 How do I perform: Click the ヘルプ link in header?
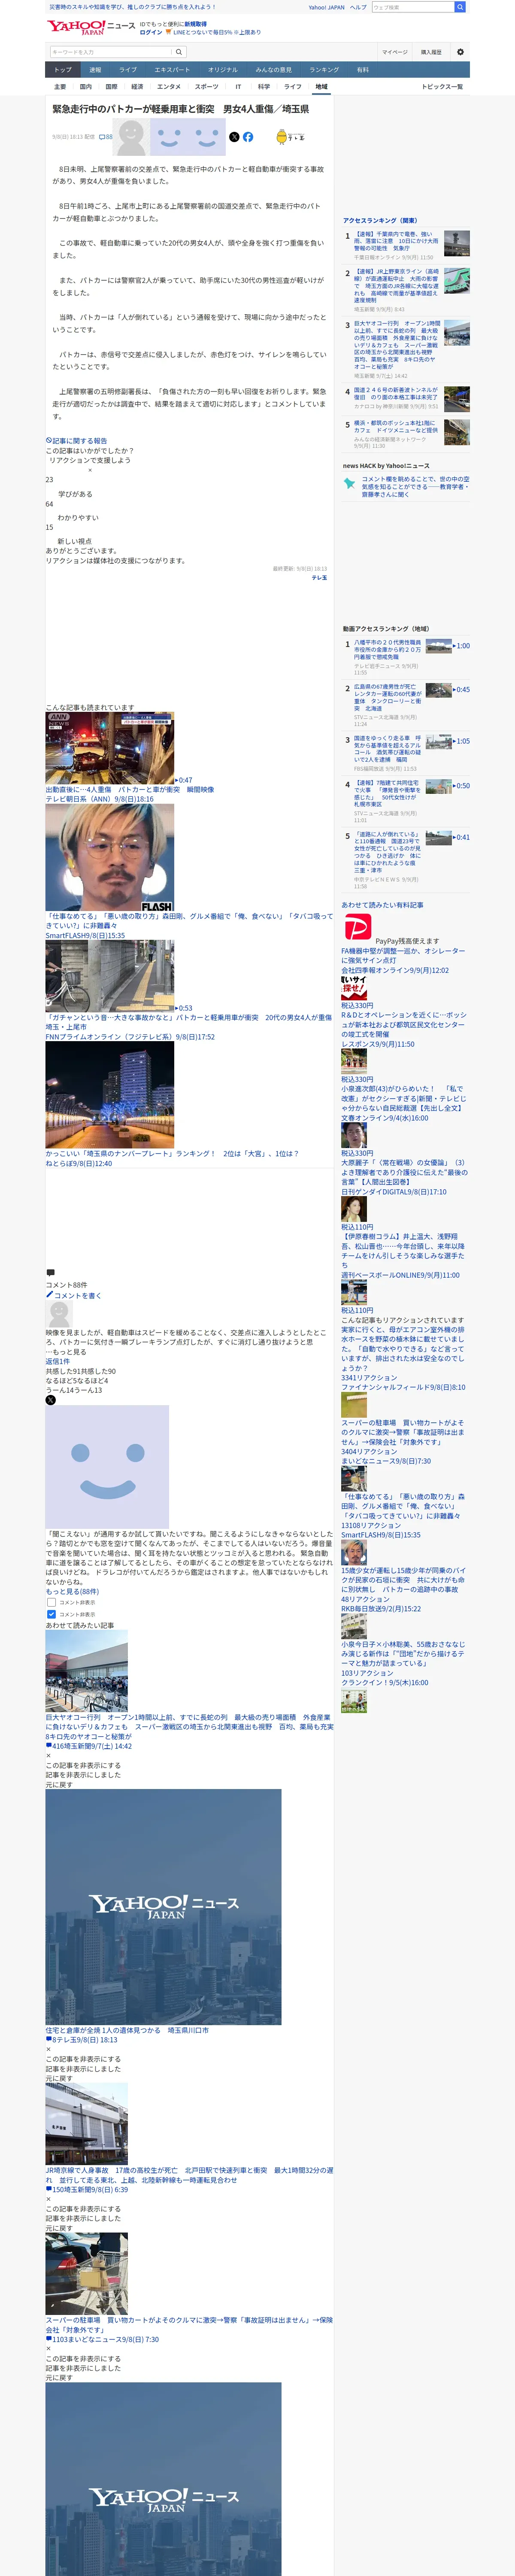coord(358,7)
